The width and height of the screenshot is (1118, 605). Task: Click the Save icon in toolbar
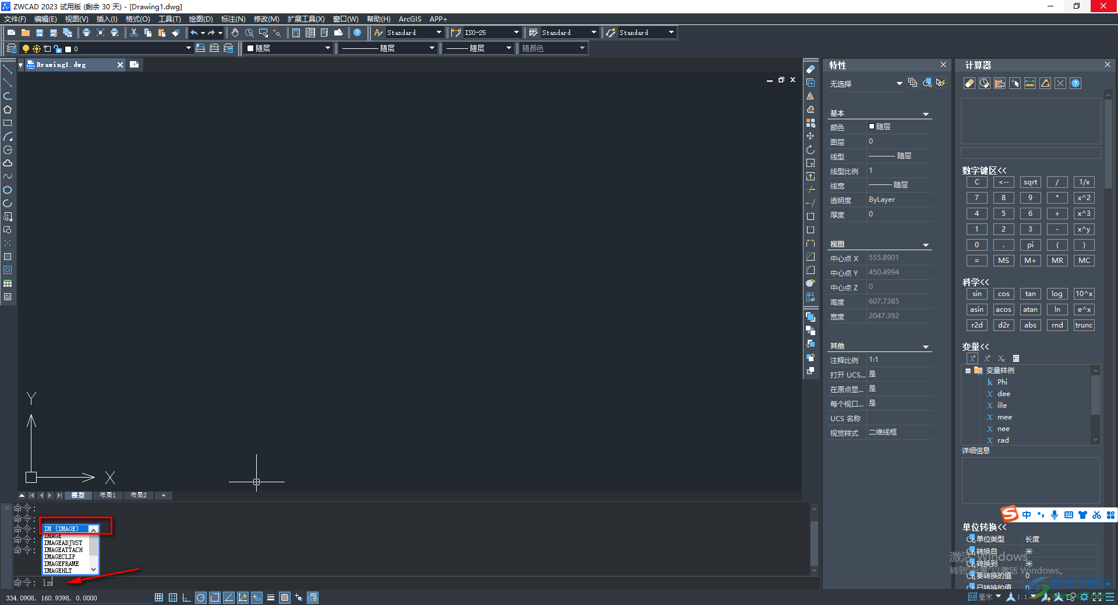[40, 33]
